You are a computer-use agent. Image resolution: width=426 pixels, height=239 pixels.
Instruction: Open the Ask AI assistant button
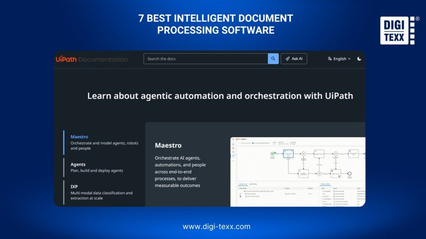tap(294, 59)
